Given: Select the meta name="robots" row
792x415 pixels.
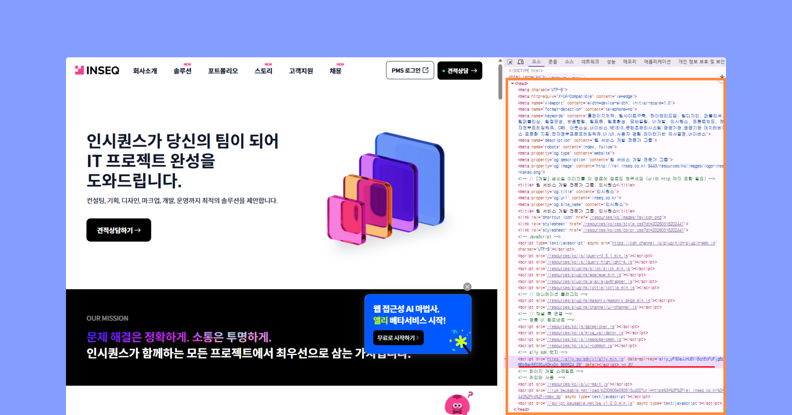Looking at the screenshot, I should click(x=567, y=147).
